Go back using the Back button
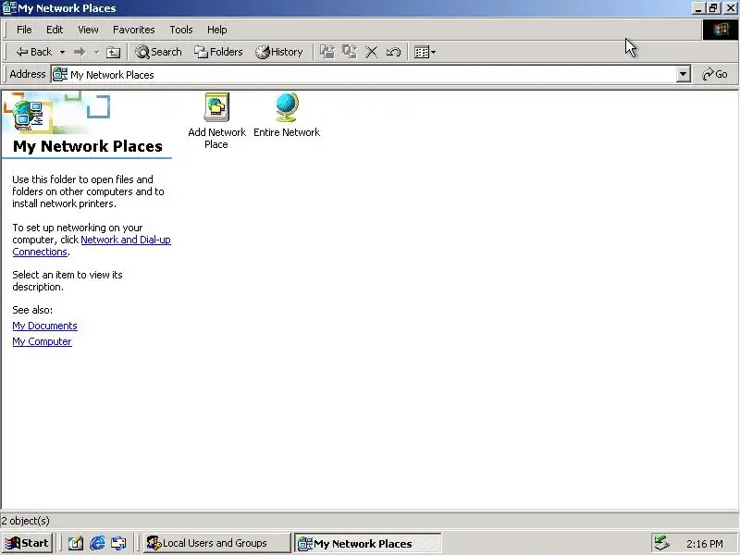Viewport: 740px width, 555px height. (x=34, y=52)
